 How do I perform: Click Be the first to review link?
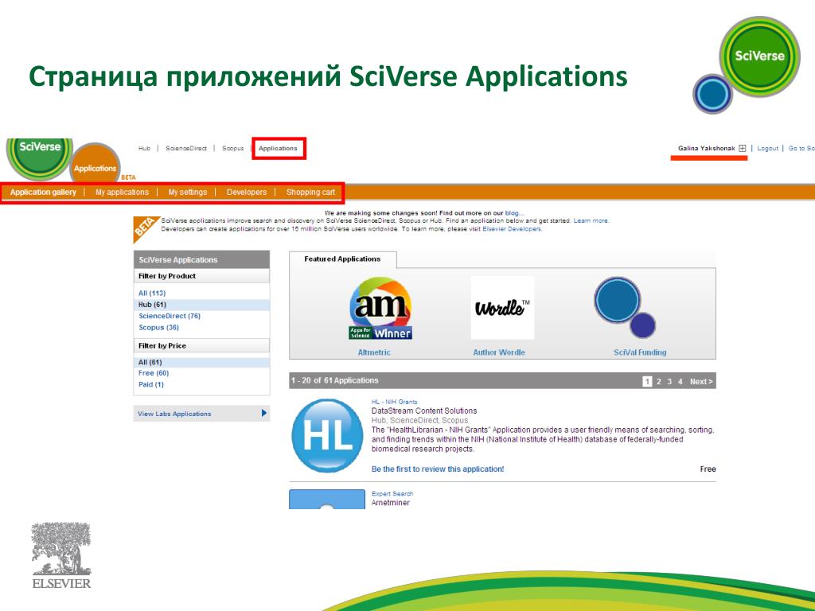(438, 469)
